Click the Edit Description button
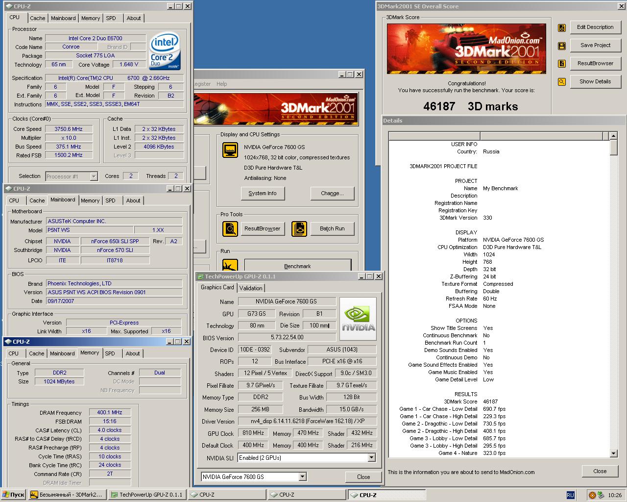627x502 pixels. click(x=595, y=27)
